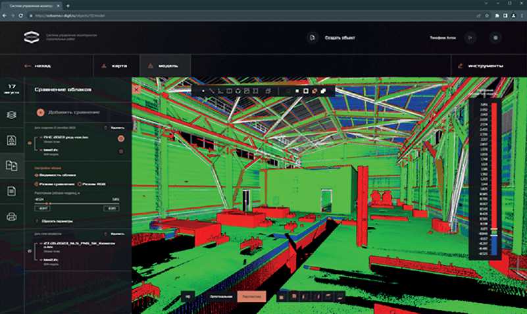Click the minimum distance input field
Screen dimensions: 527x314
(x=43, y=209)
